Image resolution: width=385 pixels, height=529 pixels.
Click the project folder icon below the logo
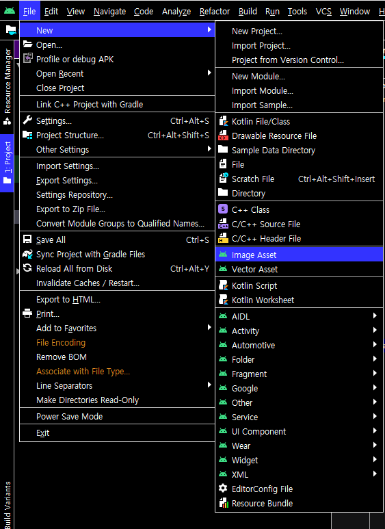coord(11,30)
